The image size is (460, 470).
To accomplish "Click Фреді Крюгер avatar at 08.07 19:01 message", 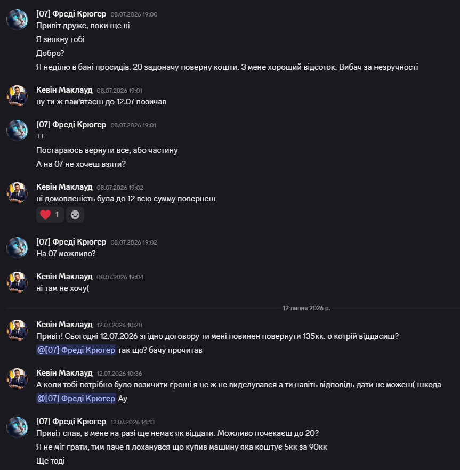I will pyautogui.click(x=17, y=131).
